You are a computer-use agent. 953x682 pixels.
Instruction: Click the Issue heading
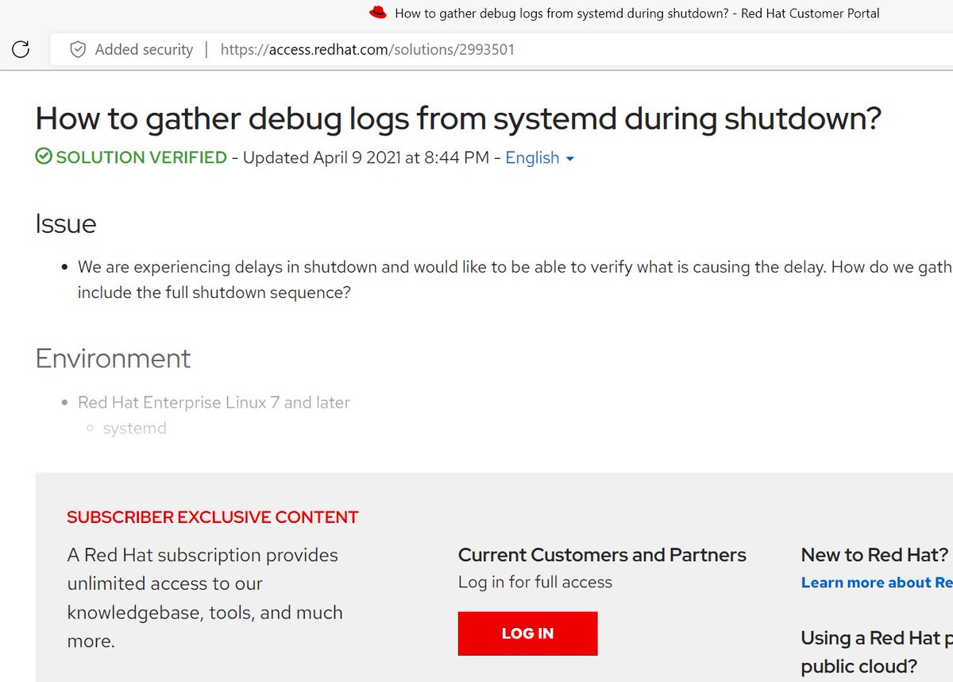(x=66, y=223)
